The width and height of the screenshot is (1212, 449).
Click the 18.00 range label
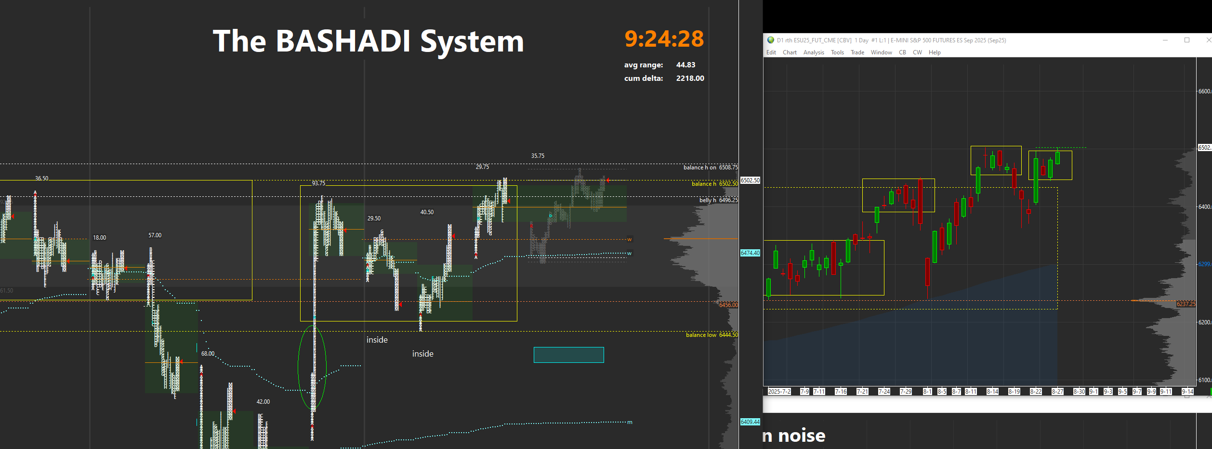pyautogui.click(x=99, y=238)
